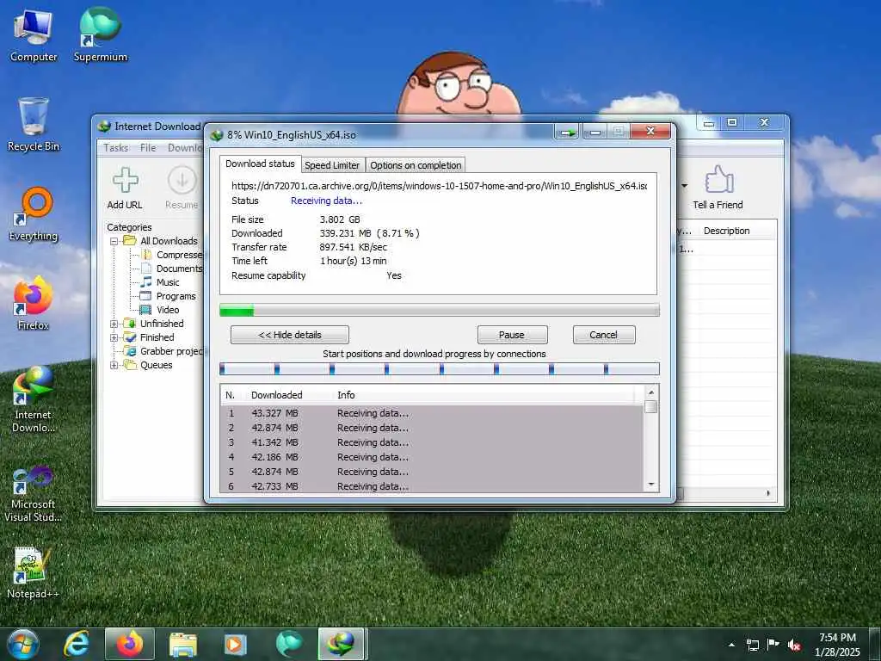Viewport: 881px width, 661px height.
Task: Open the Tasks menu in IDM
Action: [x=116, y=148]
